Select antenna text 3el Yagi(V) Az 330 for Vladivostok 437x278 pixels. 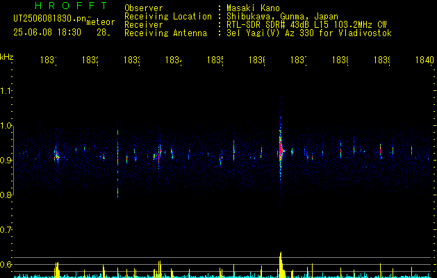pyautogui.click(x=309, y=33)
